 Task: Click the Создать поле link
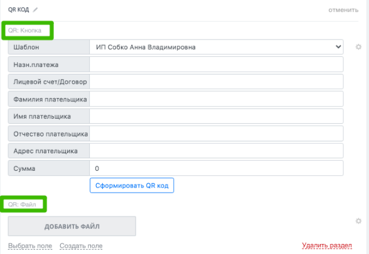pos(81,246)
